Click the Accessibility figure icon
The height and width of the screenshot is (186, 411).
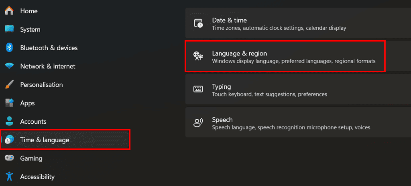pos(10,176)
